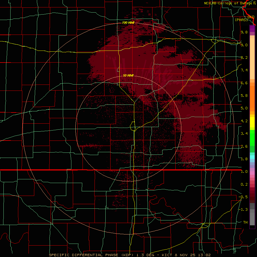Click the 9.8 value on the scale

(244, 32)
